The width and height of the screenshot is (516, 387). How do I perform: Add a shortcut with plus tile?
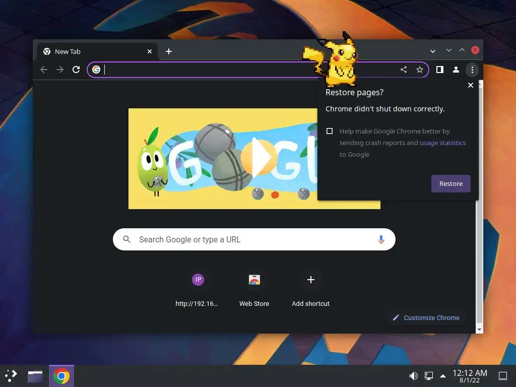pos(310,290)
